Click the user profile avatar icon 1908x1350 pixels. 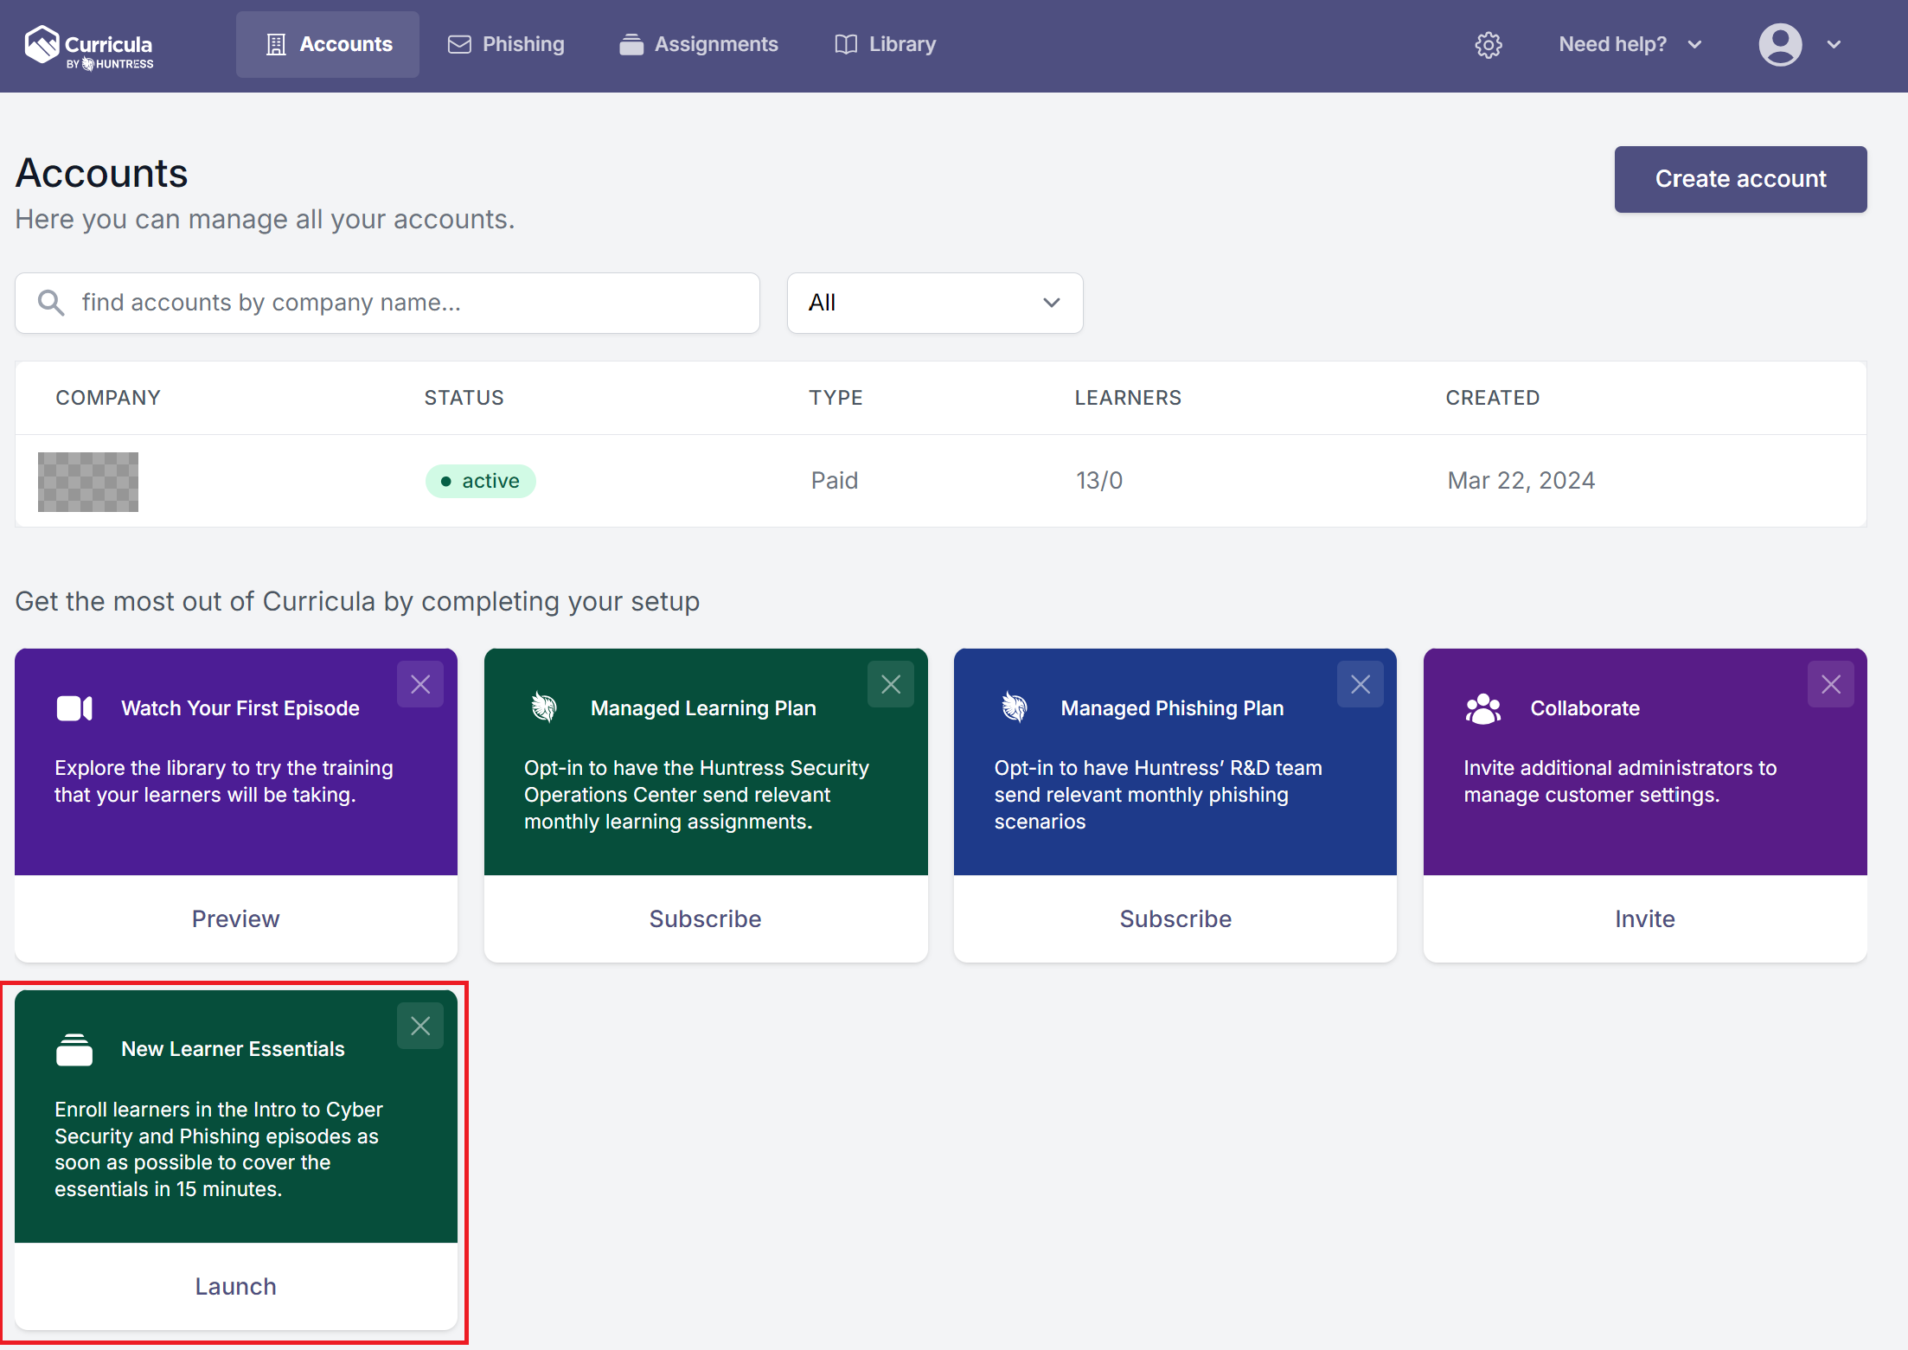1780,45
